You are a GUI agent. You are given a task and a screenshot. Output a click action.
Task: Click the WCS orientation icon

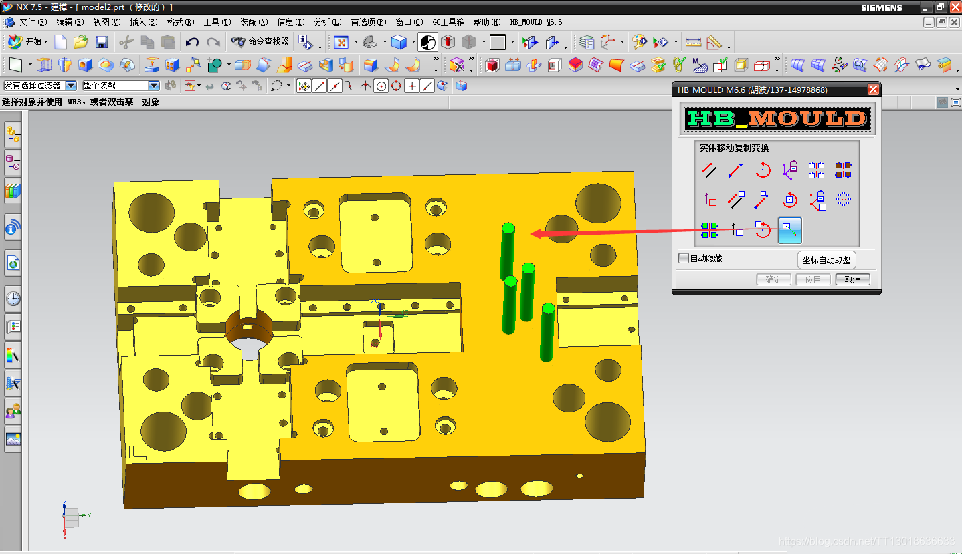coord(607,42)
